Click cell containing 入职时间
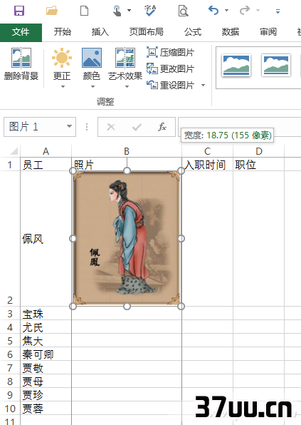The image size is (301, 425). click(207, 165)
